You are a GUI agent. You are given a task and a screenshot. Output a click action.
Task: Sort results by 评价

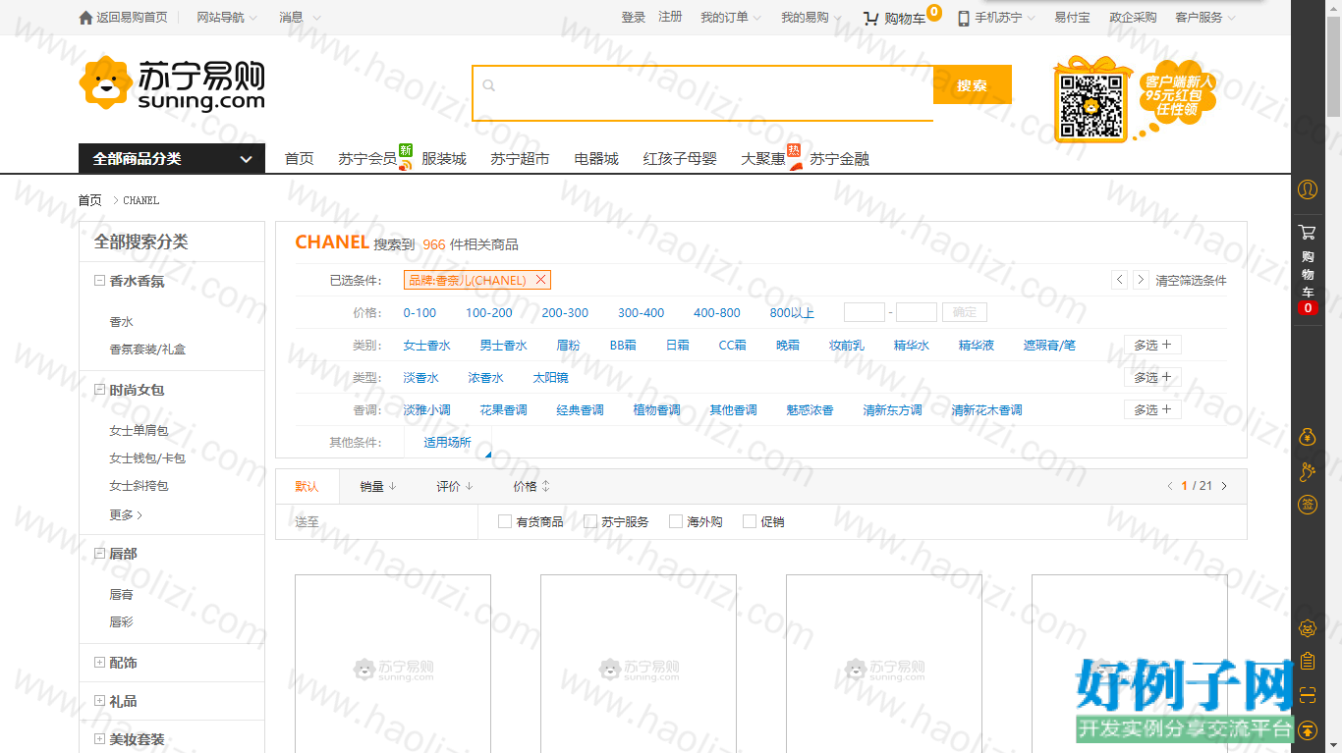(455, 486)
